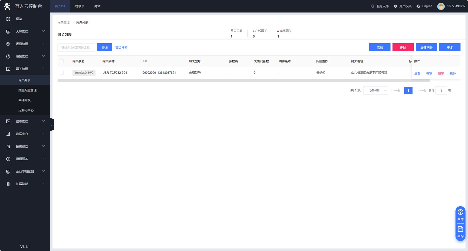468x251 pixels.
Task: Toggle the select-all checkbox in table header
Action: [62, 61]
